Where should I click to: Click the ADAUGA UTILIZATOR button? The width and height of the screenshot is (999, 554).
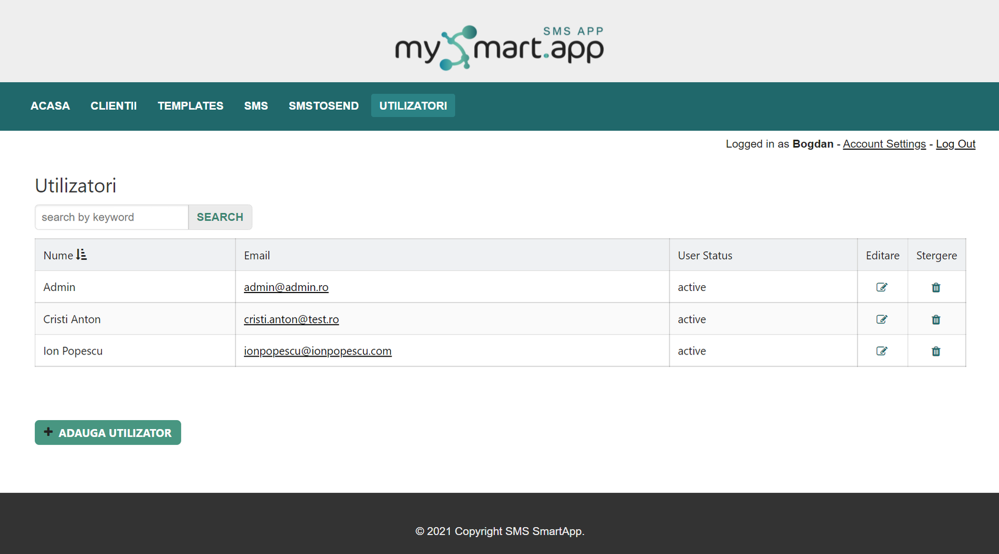pos(108,432)
